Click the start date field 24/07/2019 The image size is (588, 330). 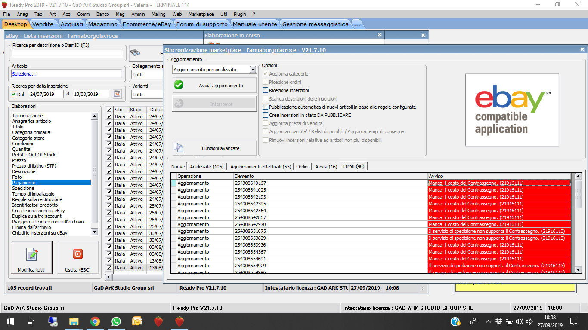point(46,94)
